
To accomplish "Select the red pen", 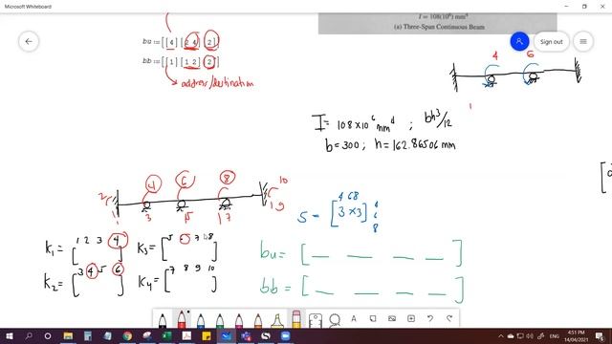I will click(x=182, y=319).
